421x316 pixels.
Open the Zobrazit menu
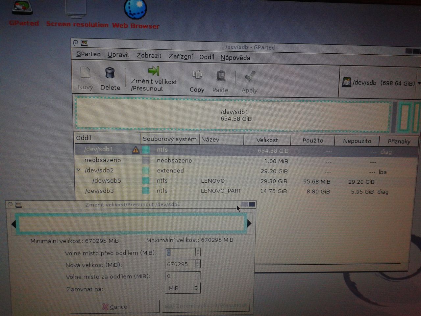point(149,56)
